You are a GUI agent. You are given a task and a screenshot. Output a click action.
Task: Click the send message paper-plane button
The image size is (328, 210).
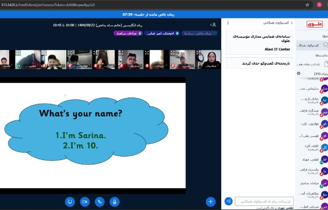coord(229,201)
